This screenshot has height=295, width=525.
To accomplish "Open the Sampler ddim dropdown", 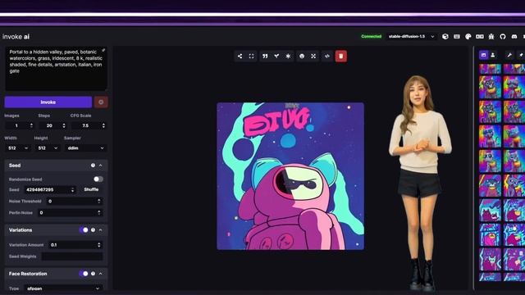I will click(x=85, y=147).
